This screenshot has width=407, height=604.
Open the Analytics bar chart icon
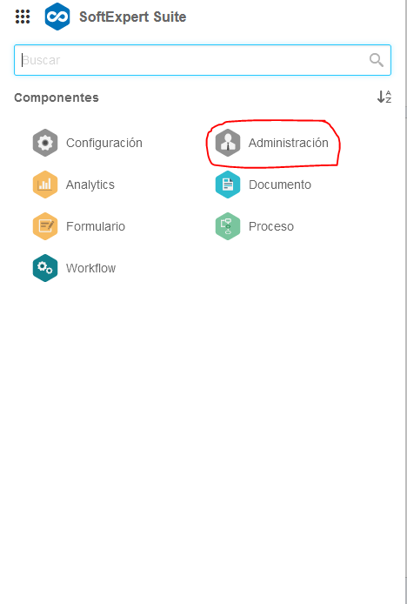[x=45, y=185]
